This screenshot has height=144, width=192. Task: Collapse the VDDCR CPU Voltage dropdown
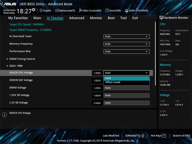tap(126, 73)
